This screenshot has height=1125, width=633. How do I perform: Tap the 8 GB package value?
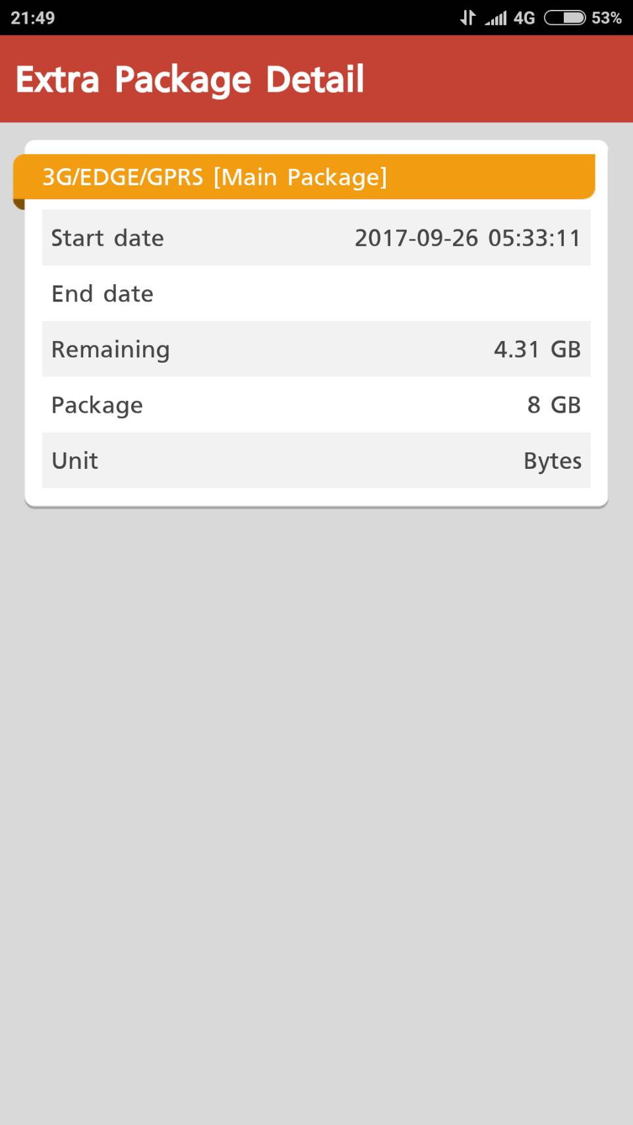click(x=553, y=405)
